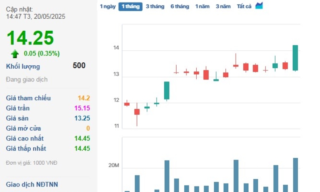Open the area chart icon
Image resolution: width=320 pixels, height=192 pixels.
[x=259, y=6]
